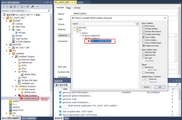This screenshot has height=120, width=182.
Task: Select LED > QX 39.0 variable in dialog
Action: point(101,41)
